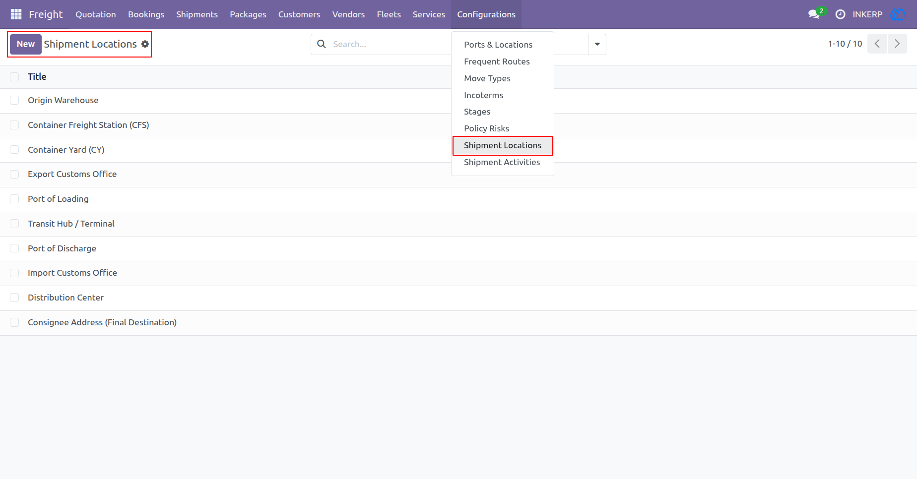The width and height of the screenshot is (917, 479).
Task: Select Policy Risks menu entry
Action: click(503, 128)
